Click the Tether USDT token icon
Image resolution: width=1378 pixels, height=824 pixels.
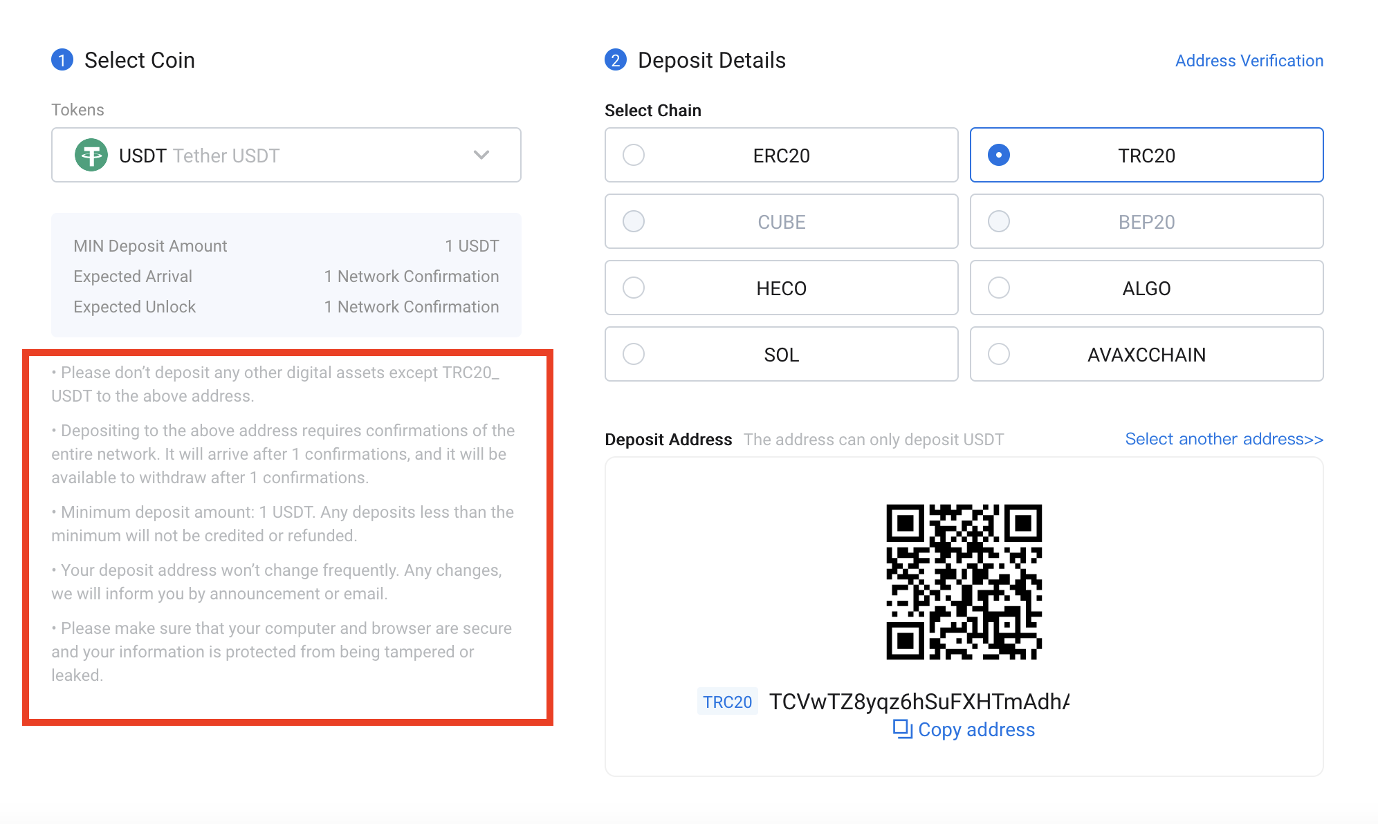(x=89, y=154)
